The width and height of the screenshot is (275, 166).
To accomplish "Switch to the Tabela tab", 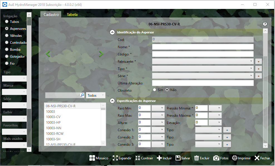I will (x=72, y=14).
